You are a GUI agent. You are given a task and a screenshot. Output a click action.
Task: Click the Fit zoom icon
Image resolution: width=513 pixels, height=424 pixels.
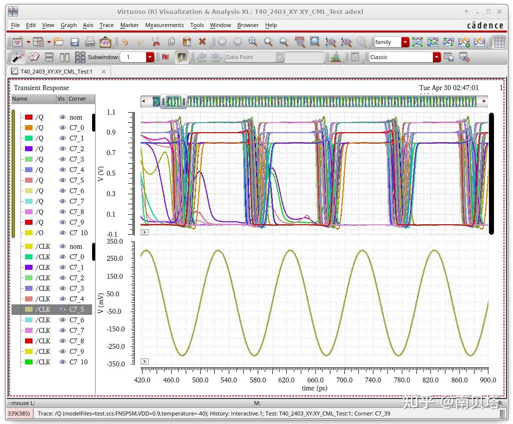pos(314,42)
